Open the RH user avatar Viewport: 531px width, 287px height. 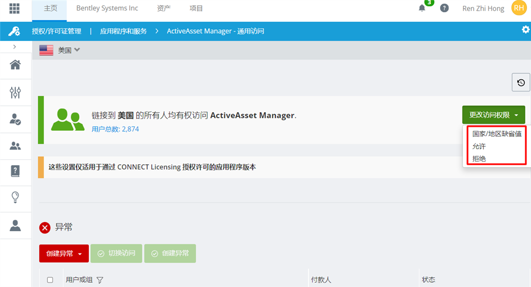tap(519, 8)
